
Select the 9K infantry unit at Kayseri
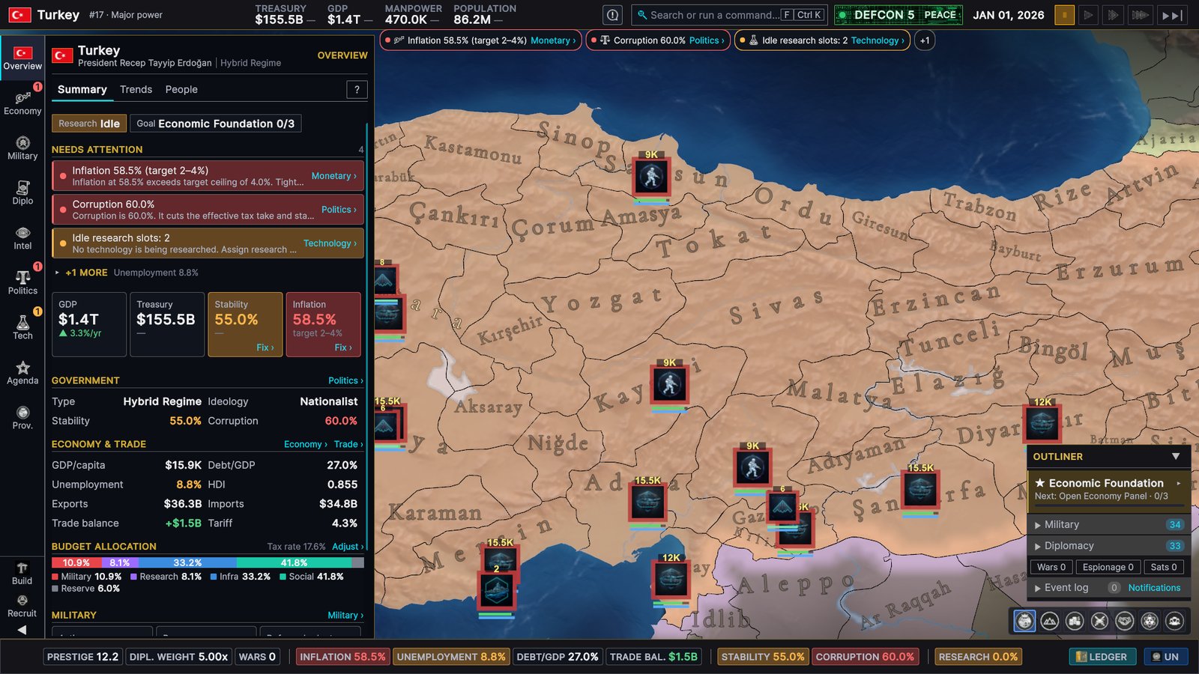[669, 385]
